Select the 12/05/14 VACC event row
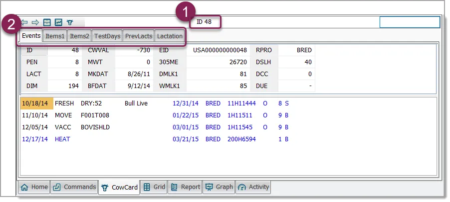The image size is (450, 202). pyautogui.click(x=66, y=127)
